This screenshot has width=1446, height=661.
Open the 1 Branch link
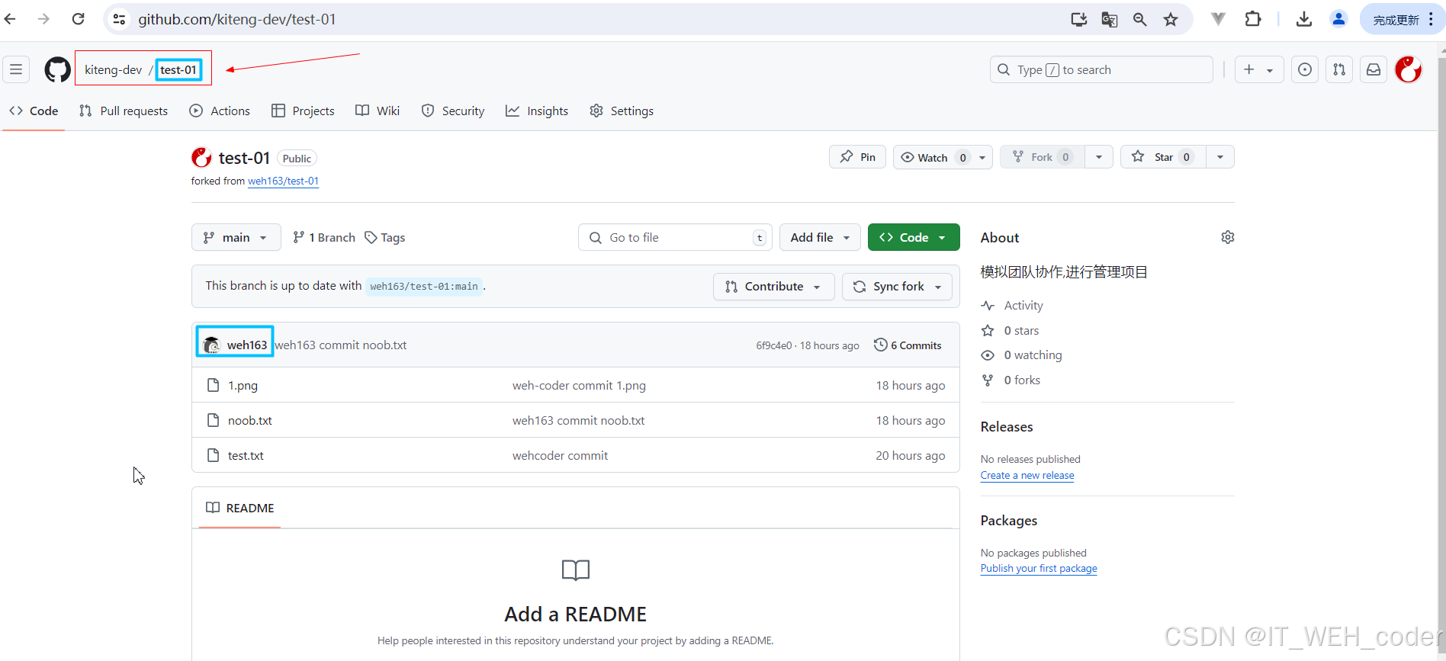coord(324,237)
